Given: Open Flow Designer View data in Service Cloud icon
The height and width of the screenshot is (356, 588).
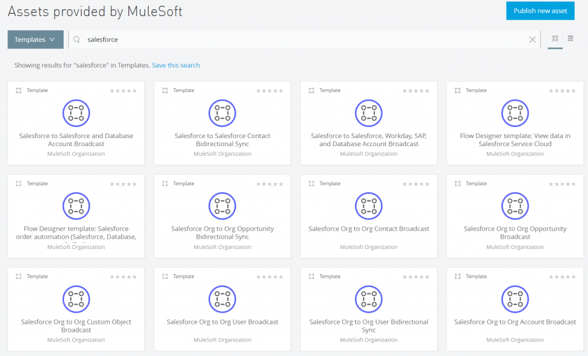Looking at the screenshot, I should click(x=515, y=113).
